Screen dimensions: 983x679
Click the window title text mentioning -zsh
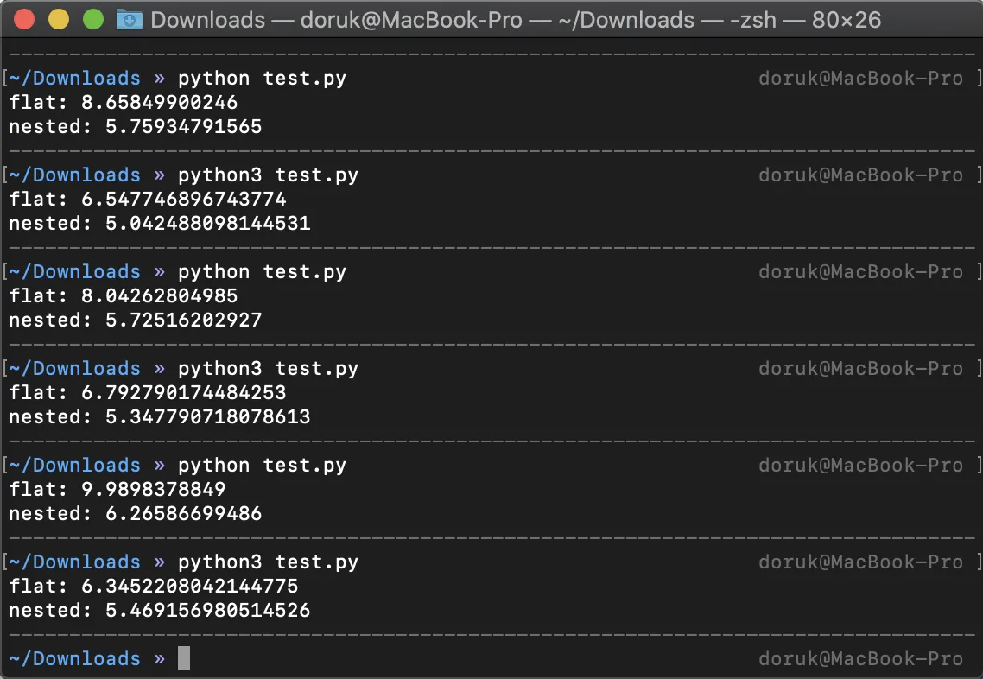516,19
